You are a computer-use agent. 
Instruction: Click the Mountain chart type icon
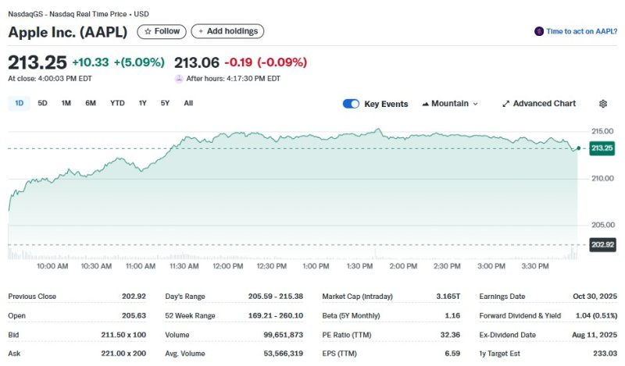tap(425, 104)
